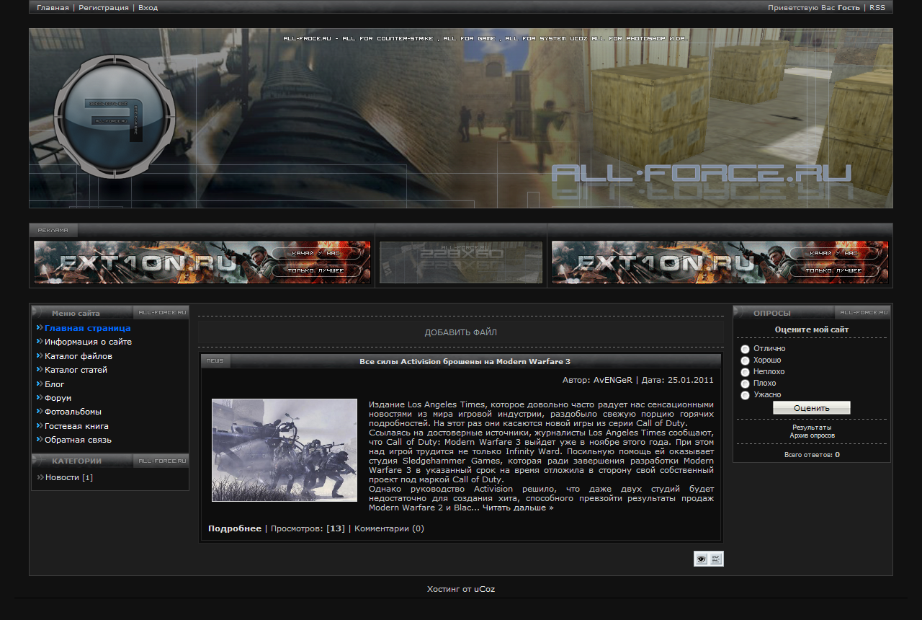Image resolution: width=922 pixels, height=620 pixels.
Task: Select the Неплохо poll option
Action: pyautogui.click(x=745, y=372)
